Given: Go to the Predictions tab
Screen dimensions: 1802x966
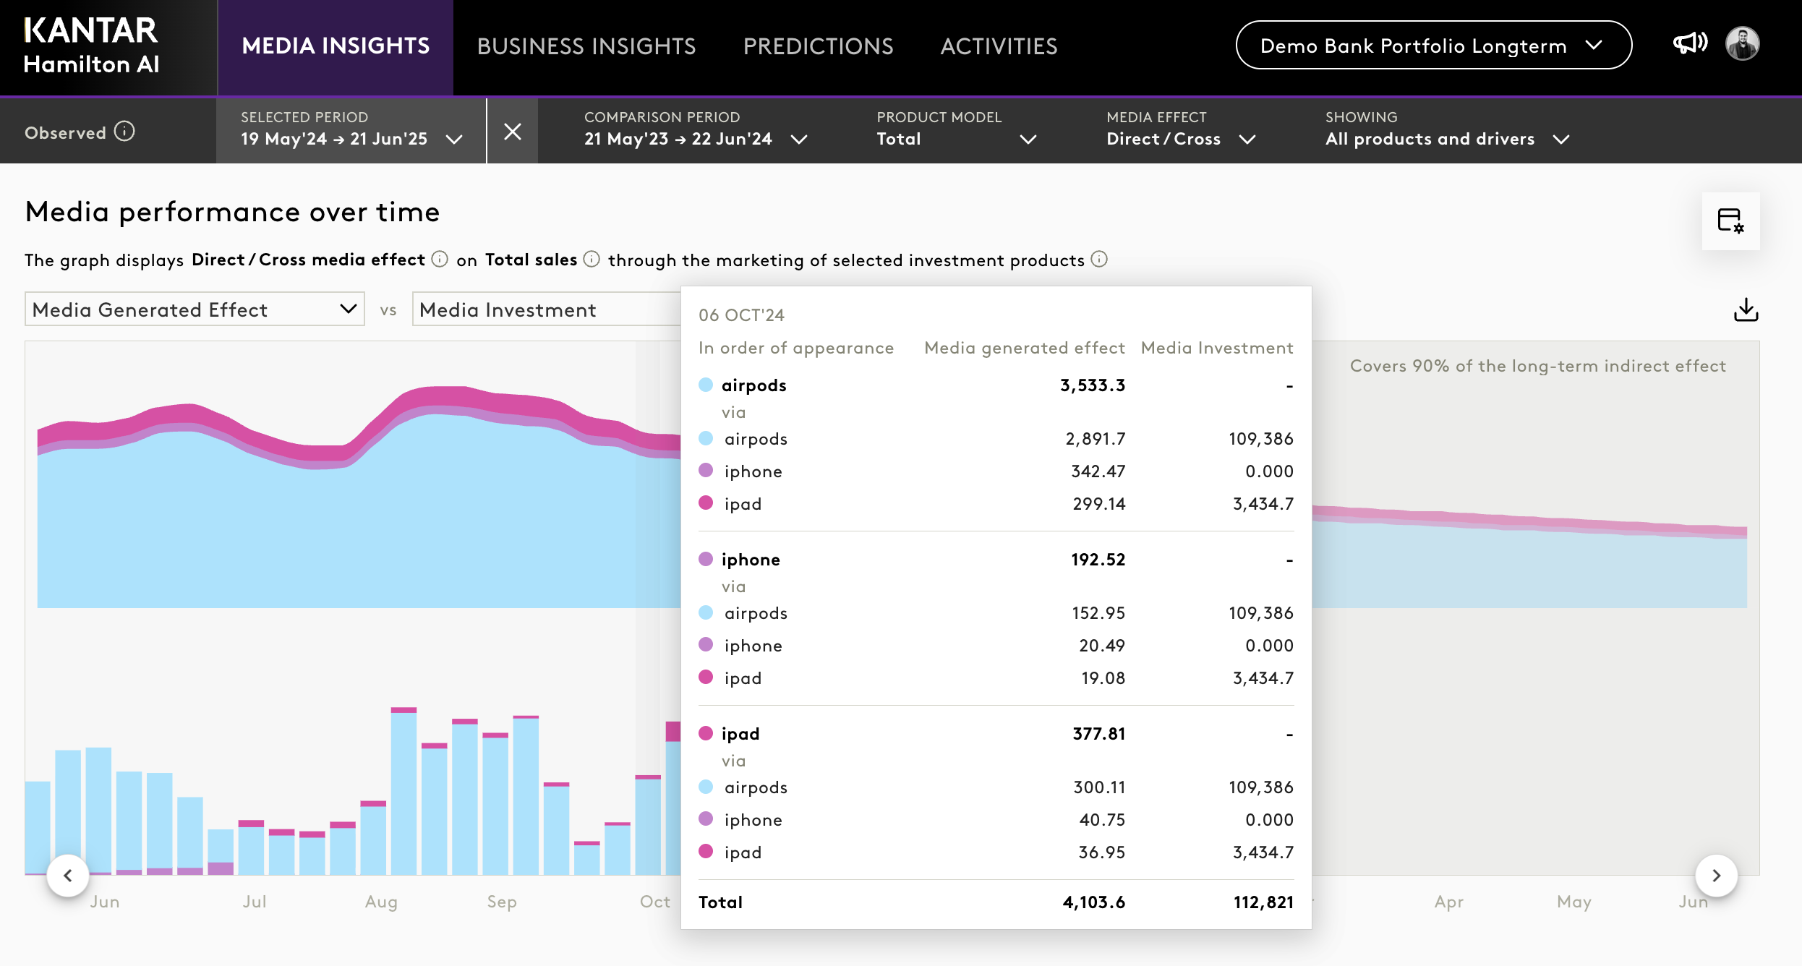Looking at the screenshot, I should click(x=818, y=46).
